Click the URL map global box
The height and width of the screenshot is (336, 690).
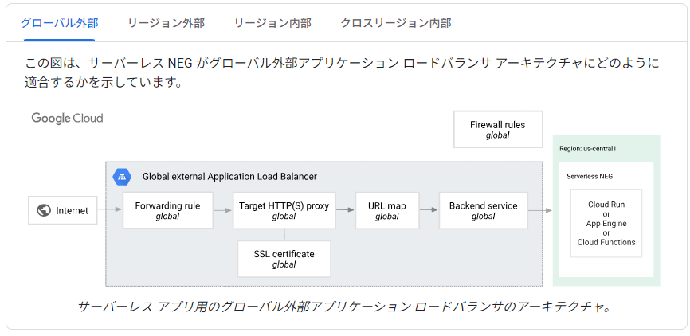pyautogui.click(x=386, y=210)
